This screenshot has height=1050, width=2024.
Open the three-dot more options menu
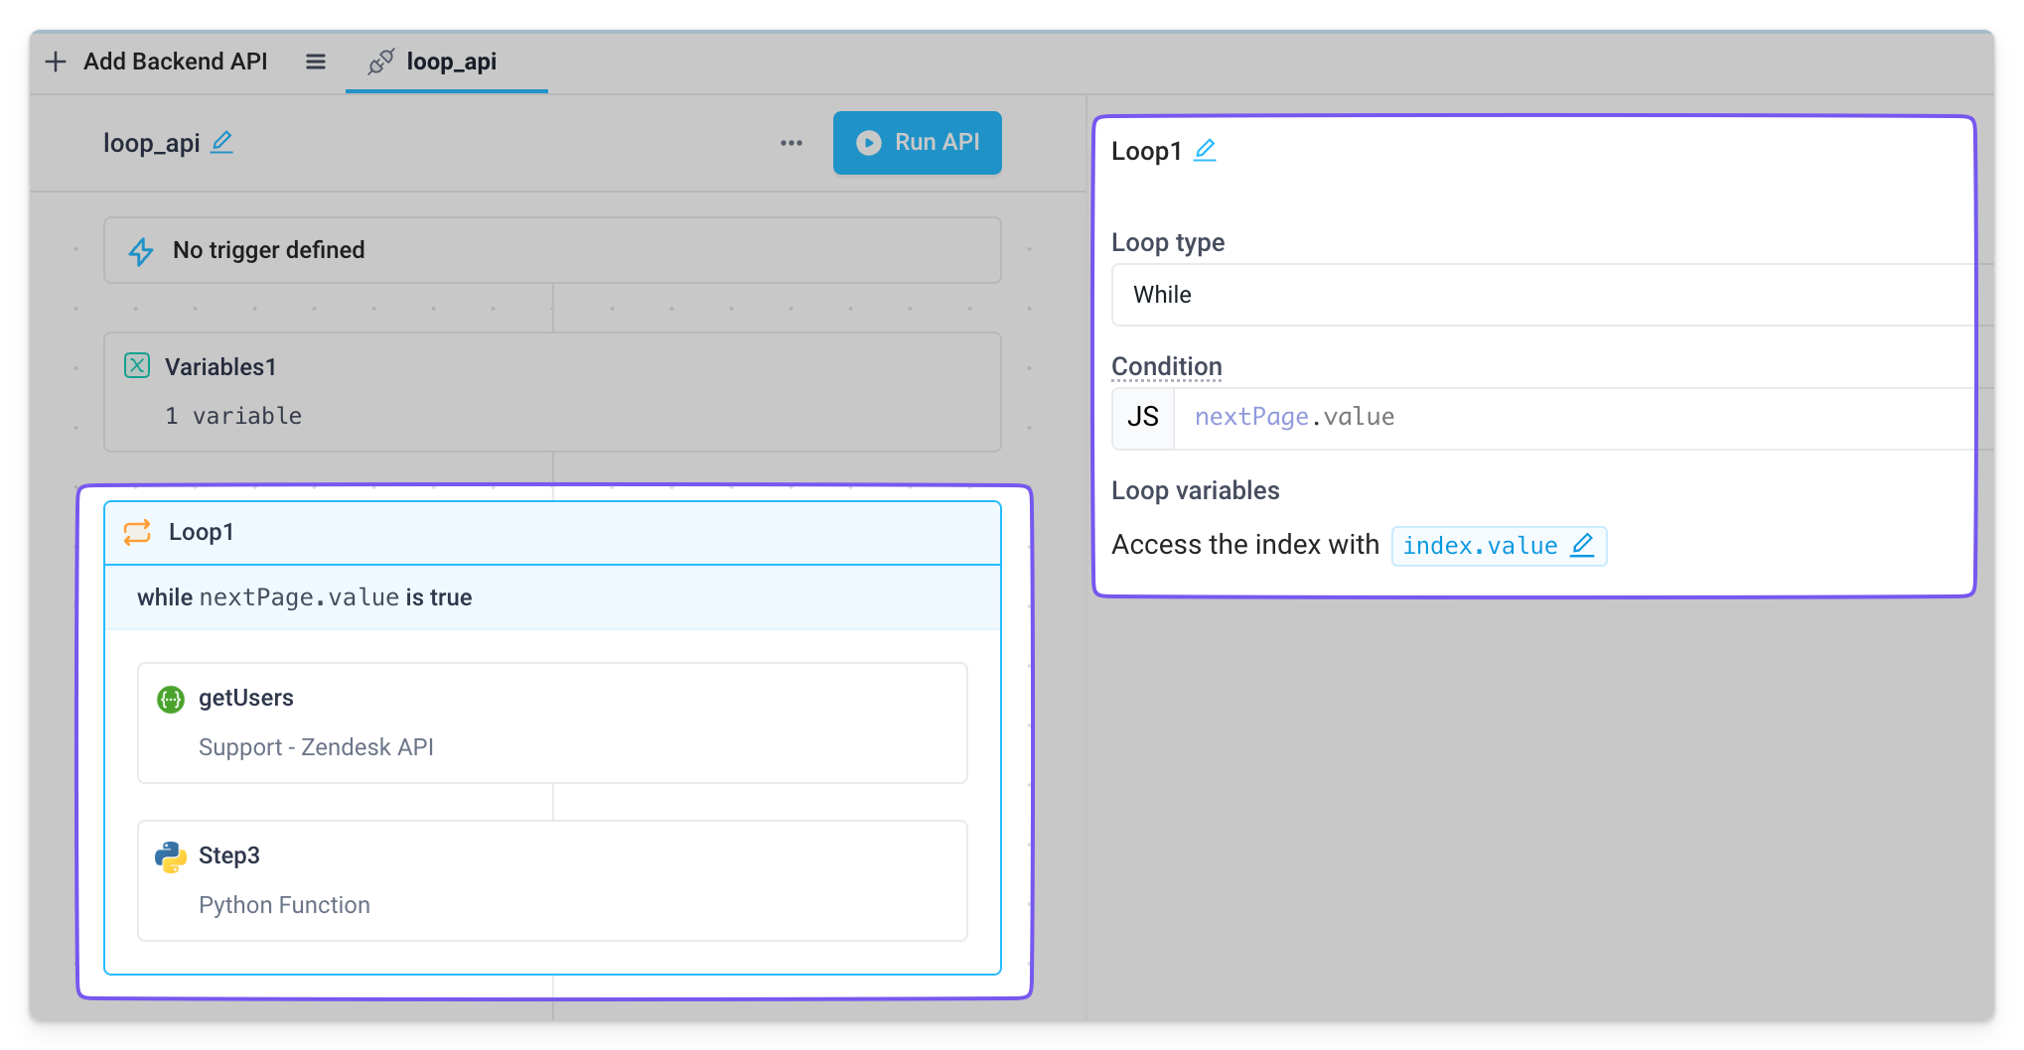(791, 143)
